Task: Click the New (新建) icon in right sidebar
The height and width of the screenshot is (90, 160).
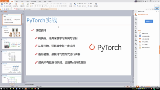Action: tap(135, 15)
